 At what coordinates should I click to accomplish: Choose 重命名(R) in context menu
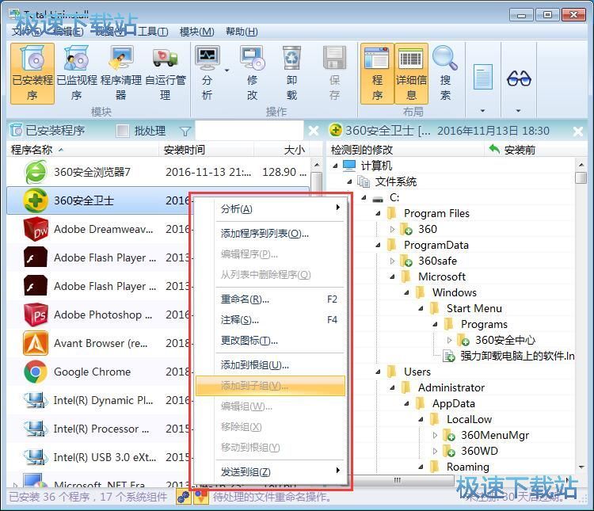pyautogui.click(x=270, y=299)
